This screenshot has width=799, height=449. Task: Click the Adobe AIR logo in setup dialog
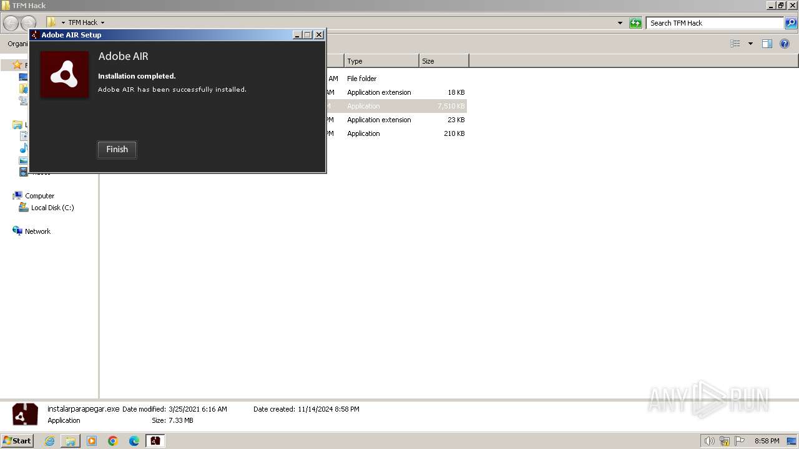pos(64,75)
